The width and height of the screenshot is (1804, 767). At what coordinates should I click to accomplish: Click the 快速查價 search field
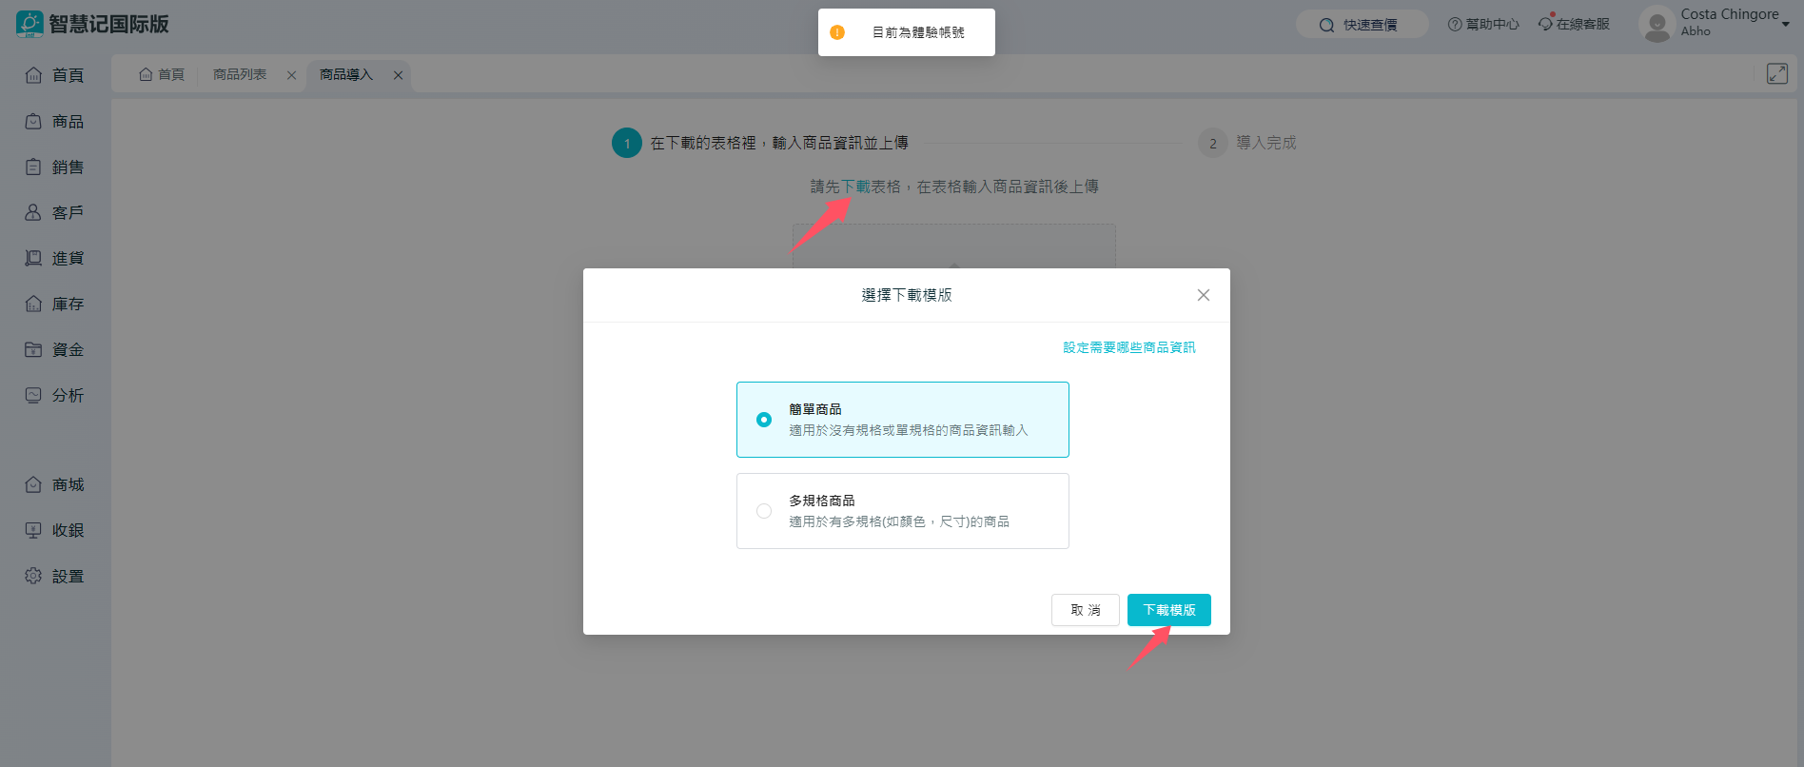click(x=1362, y=25)
